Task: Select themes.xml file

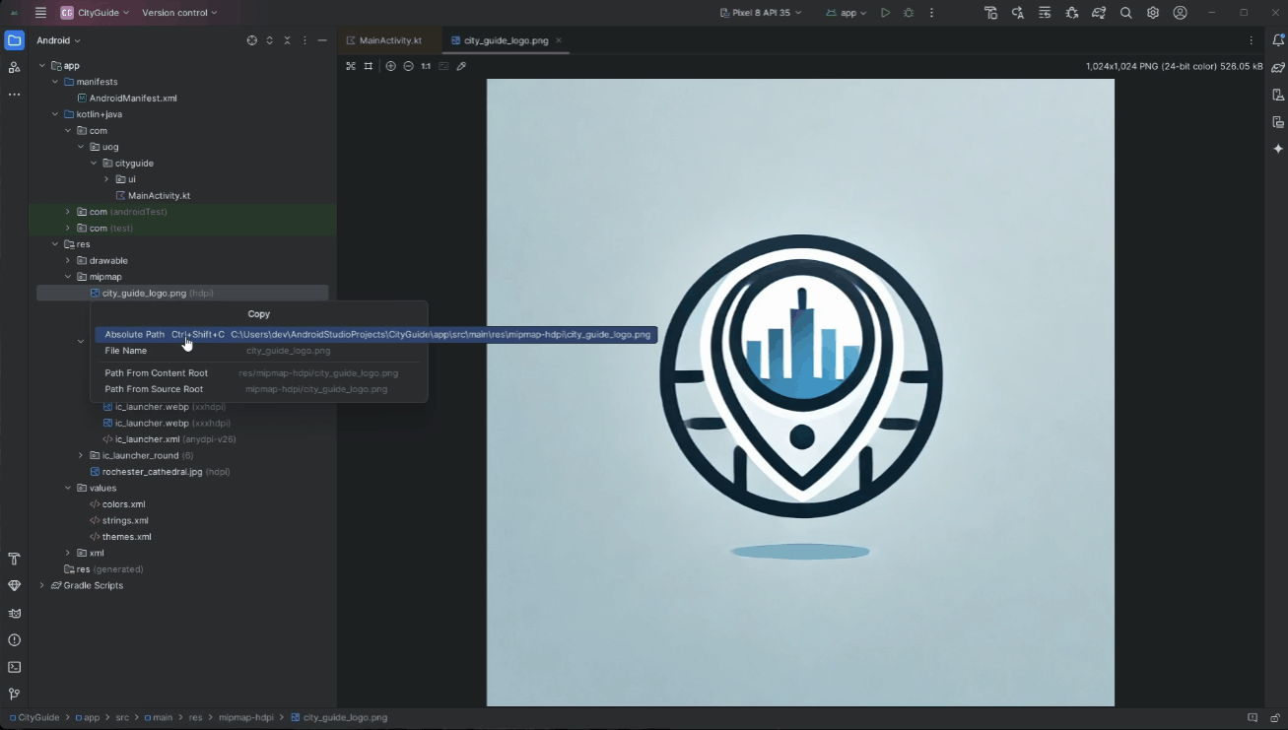Action: point(126,537)
